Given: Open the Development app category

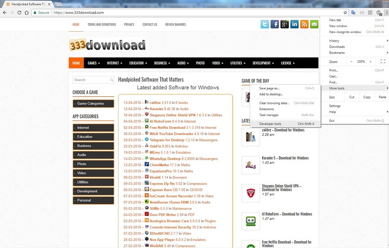Looking at the screenshot, I should 93,191.
